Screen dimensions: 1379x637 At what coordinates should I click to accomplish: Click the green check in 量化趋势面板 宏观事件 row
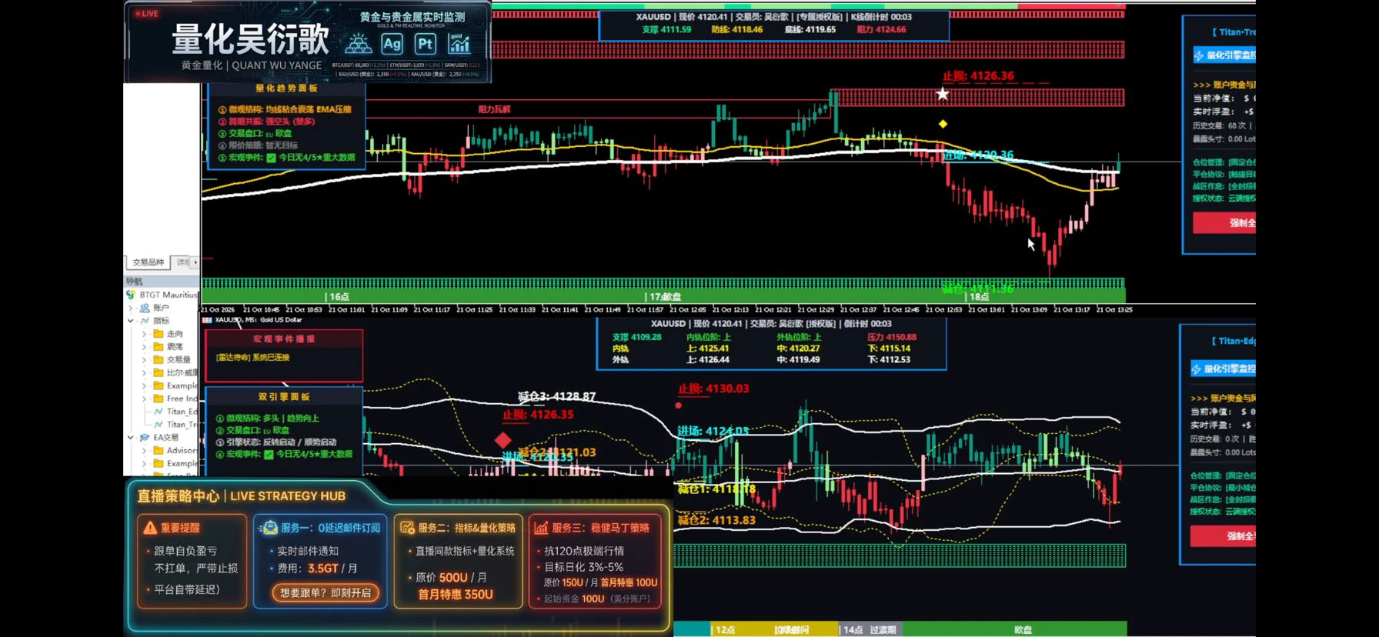point(271,158)
